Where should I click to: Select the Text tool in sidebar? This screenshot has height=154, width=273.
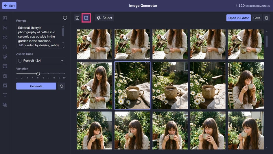[x=5, y=95]
